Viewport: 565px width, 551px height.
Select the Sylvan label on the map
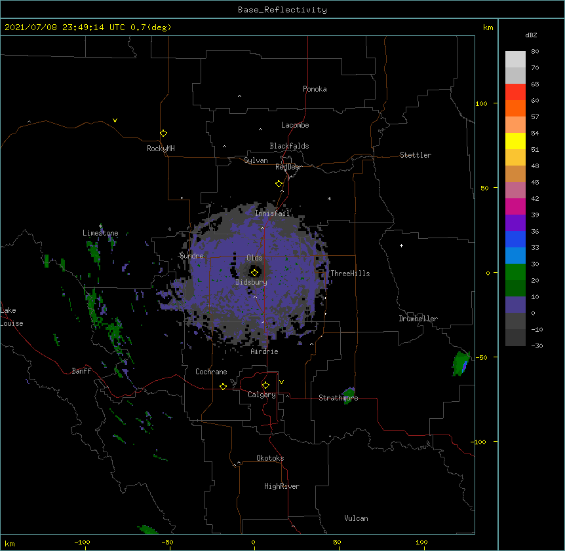256,160
